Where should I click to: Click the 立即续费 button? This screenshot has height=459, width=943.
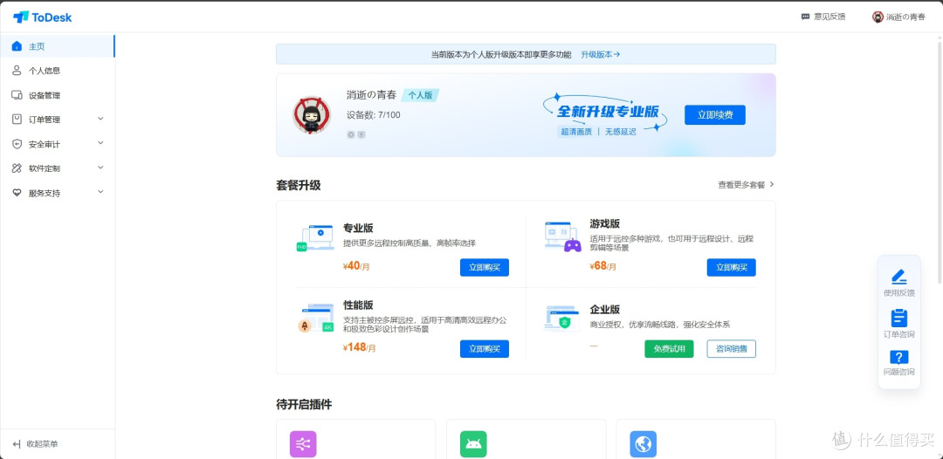click(x=714, y=115)
